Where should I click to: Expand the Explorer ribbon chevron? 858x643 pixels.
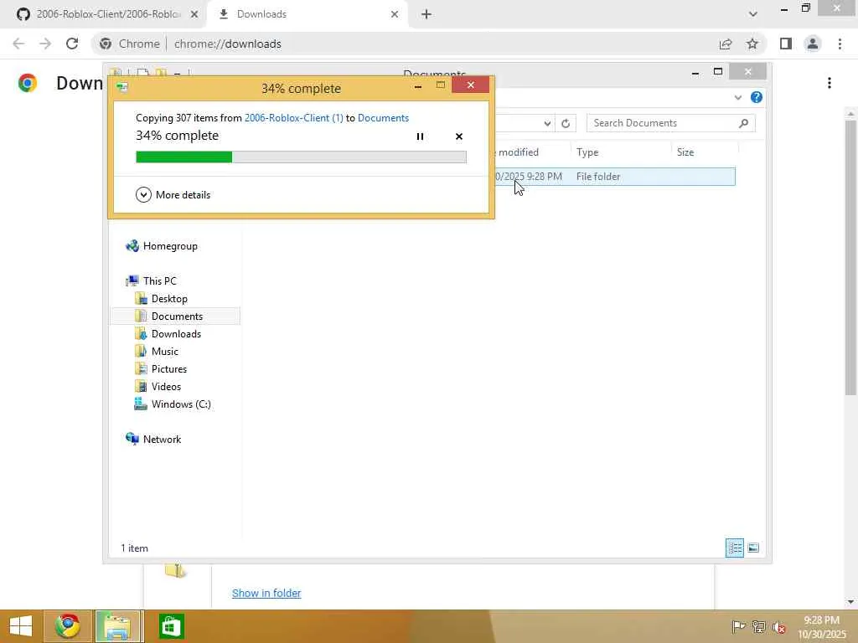click(737, 97)
